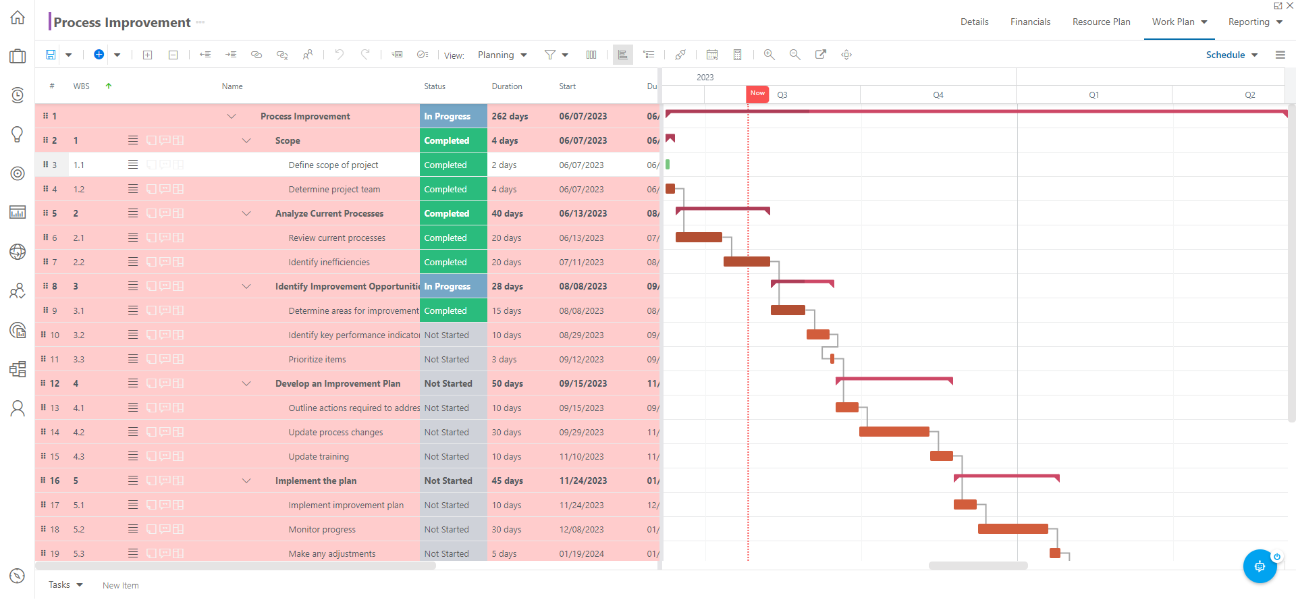1296x602 pixels.
Task: Open the Dashboard chart sidebar icon
Action: click(18, 213)
